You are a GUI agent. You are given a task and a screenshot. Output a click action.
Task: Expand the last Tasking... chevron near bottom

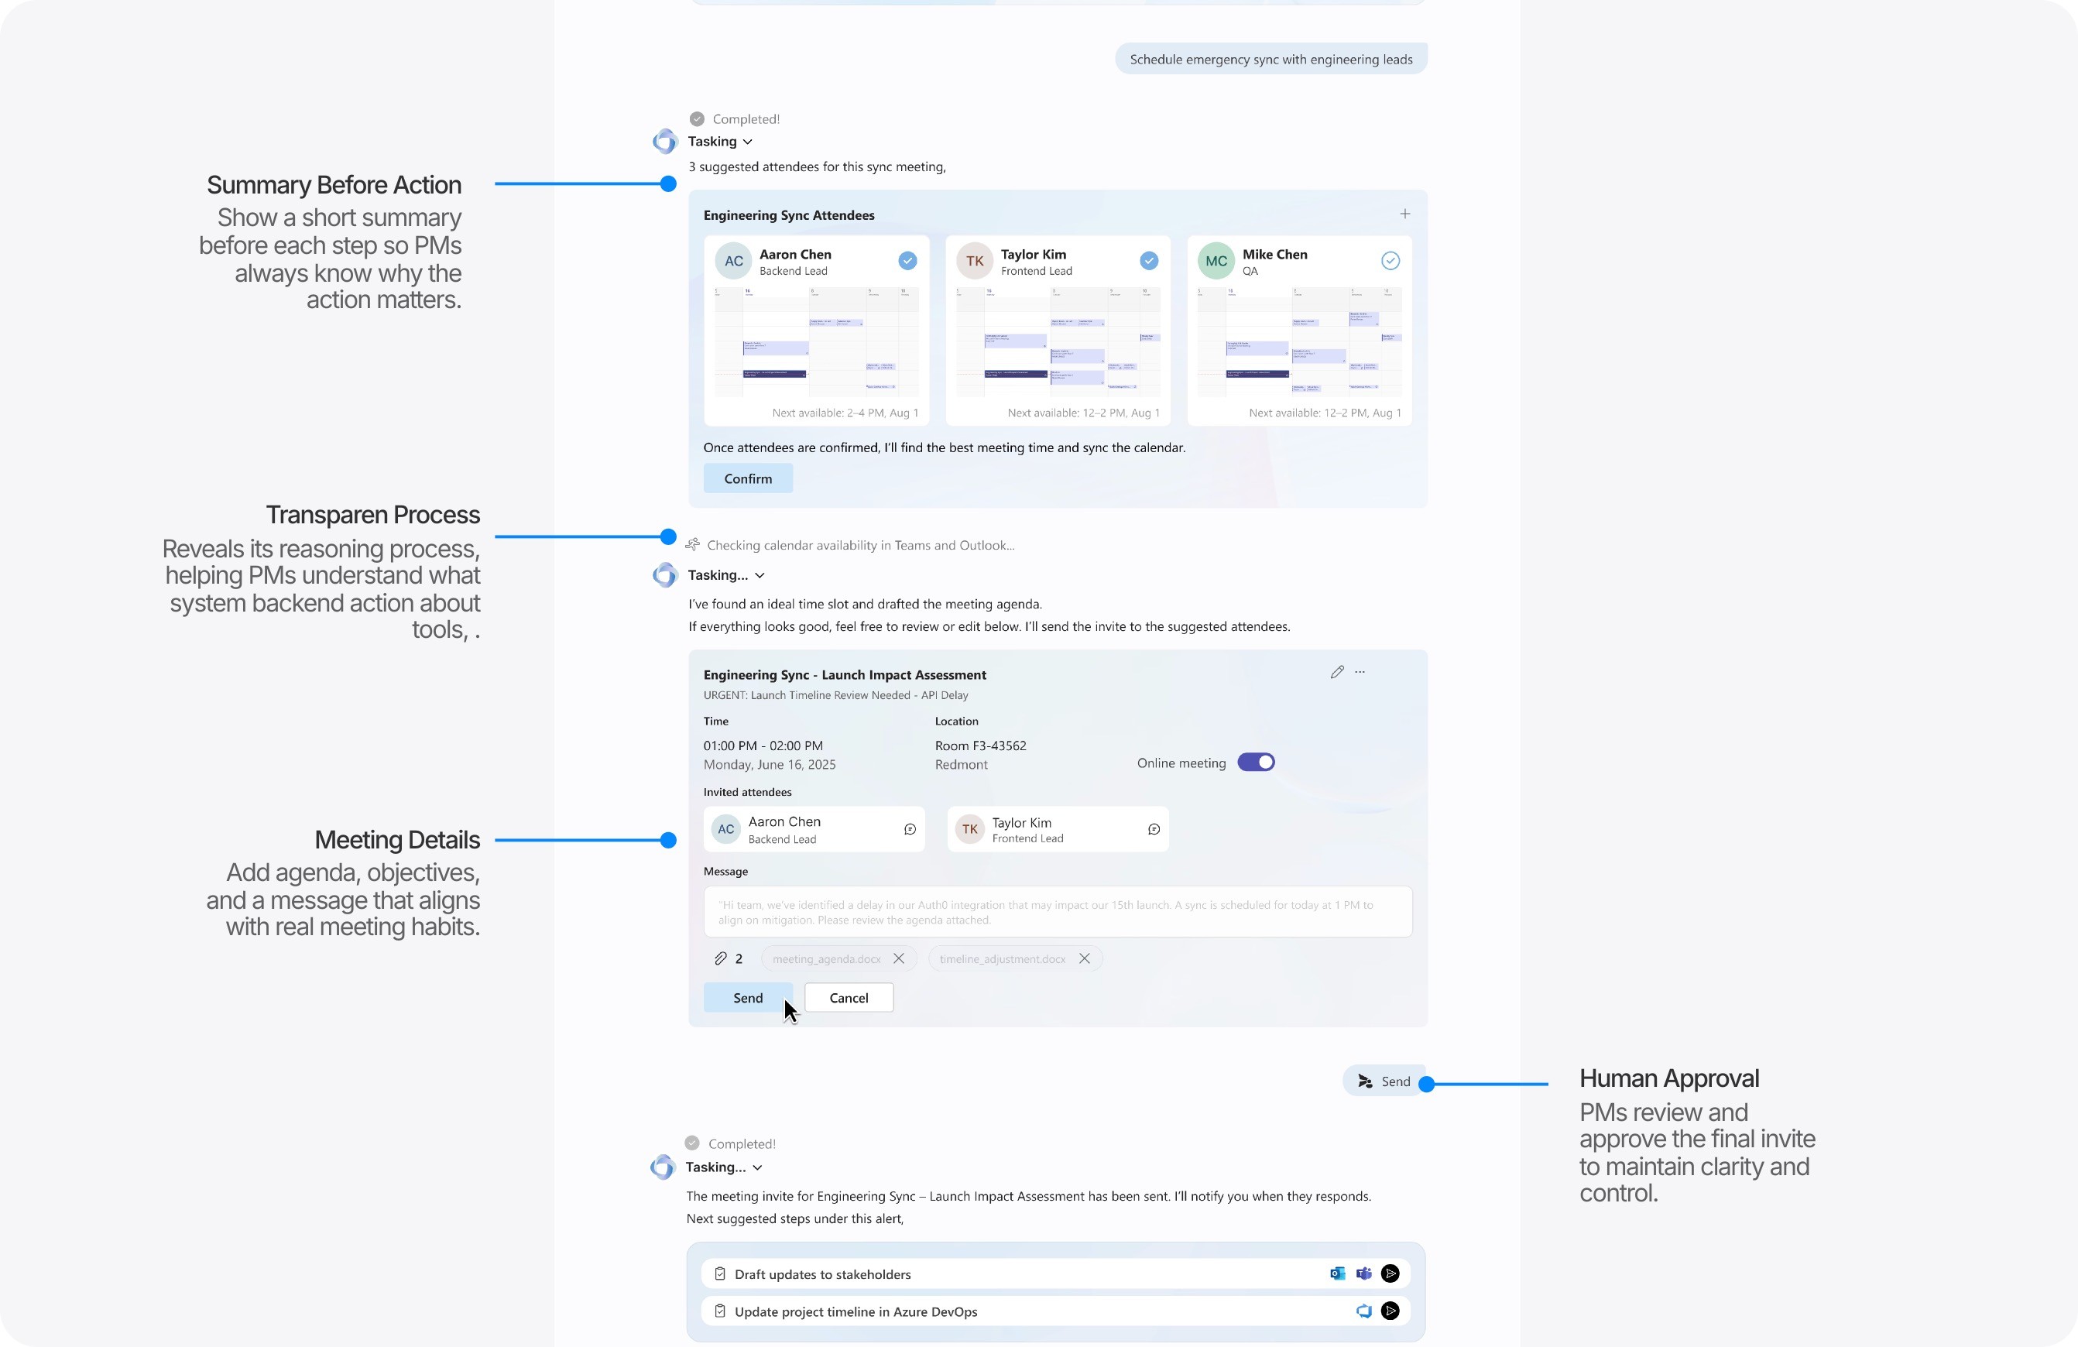click(x=757, y=1167)
